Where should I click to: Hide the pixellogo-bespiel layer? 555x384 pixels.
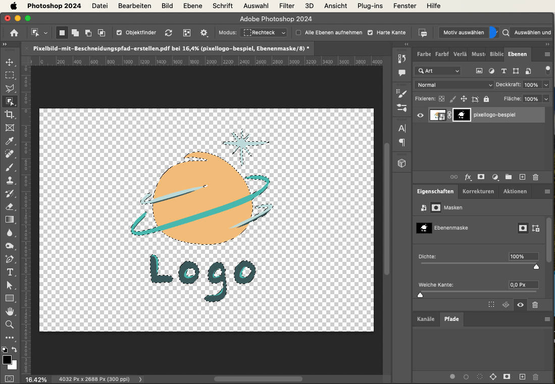click(420, 115)
